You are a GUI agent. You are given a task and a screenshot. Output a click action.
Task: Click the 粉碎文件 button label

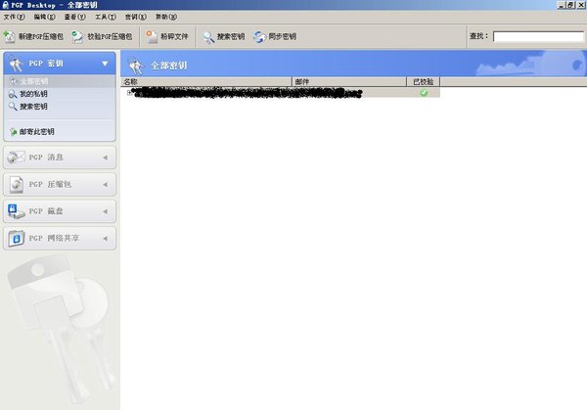coord(174,36)
